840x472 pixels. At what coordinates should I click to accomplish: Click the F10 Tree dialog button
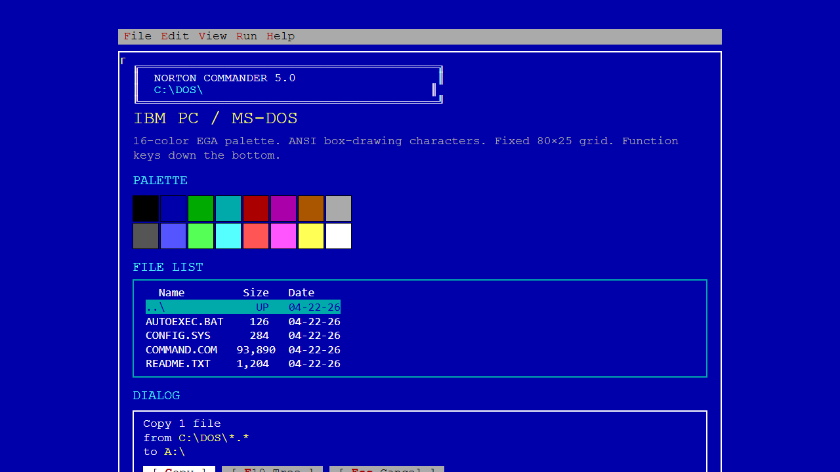pyautogui.click(x=272, y=469)
